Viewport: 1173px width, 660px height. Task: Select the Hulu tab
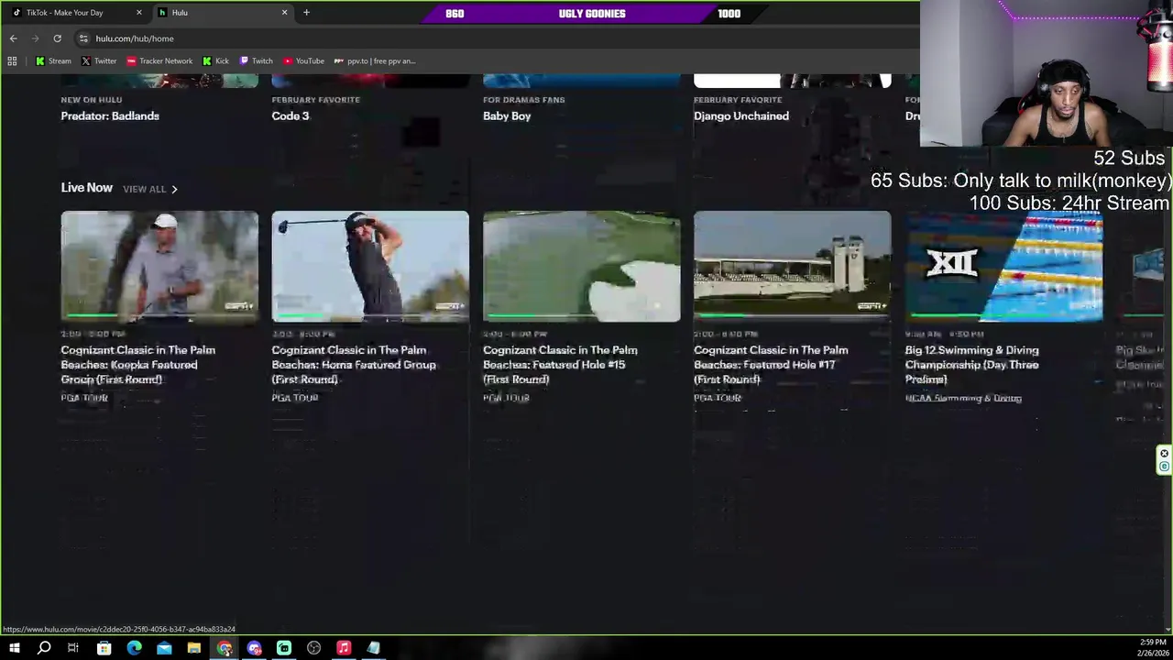point(223,13)
